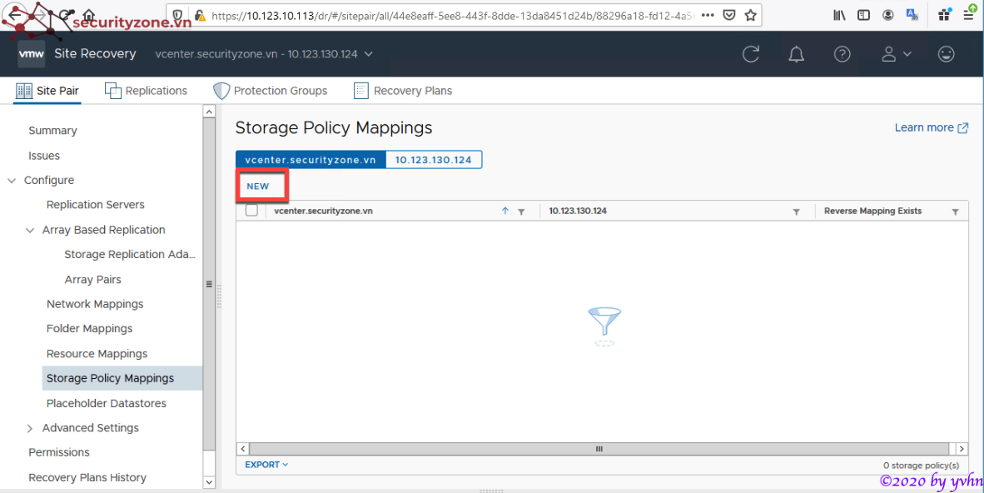The width and height of the screenshot is (984, 493).
Task: Click the connection lock warning icon
Action: pos(200,16)
